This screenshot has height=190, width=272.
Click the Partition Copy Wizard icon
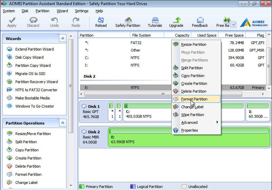coord(9,65)
